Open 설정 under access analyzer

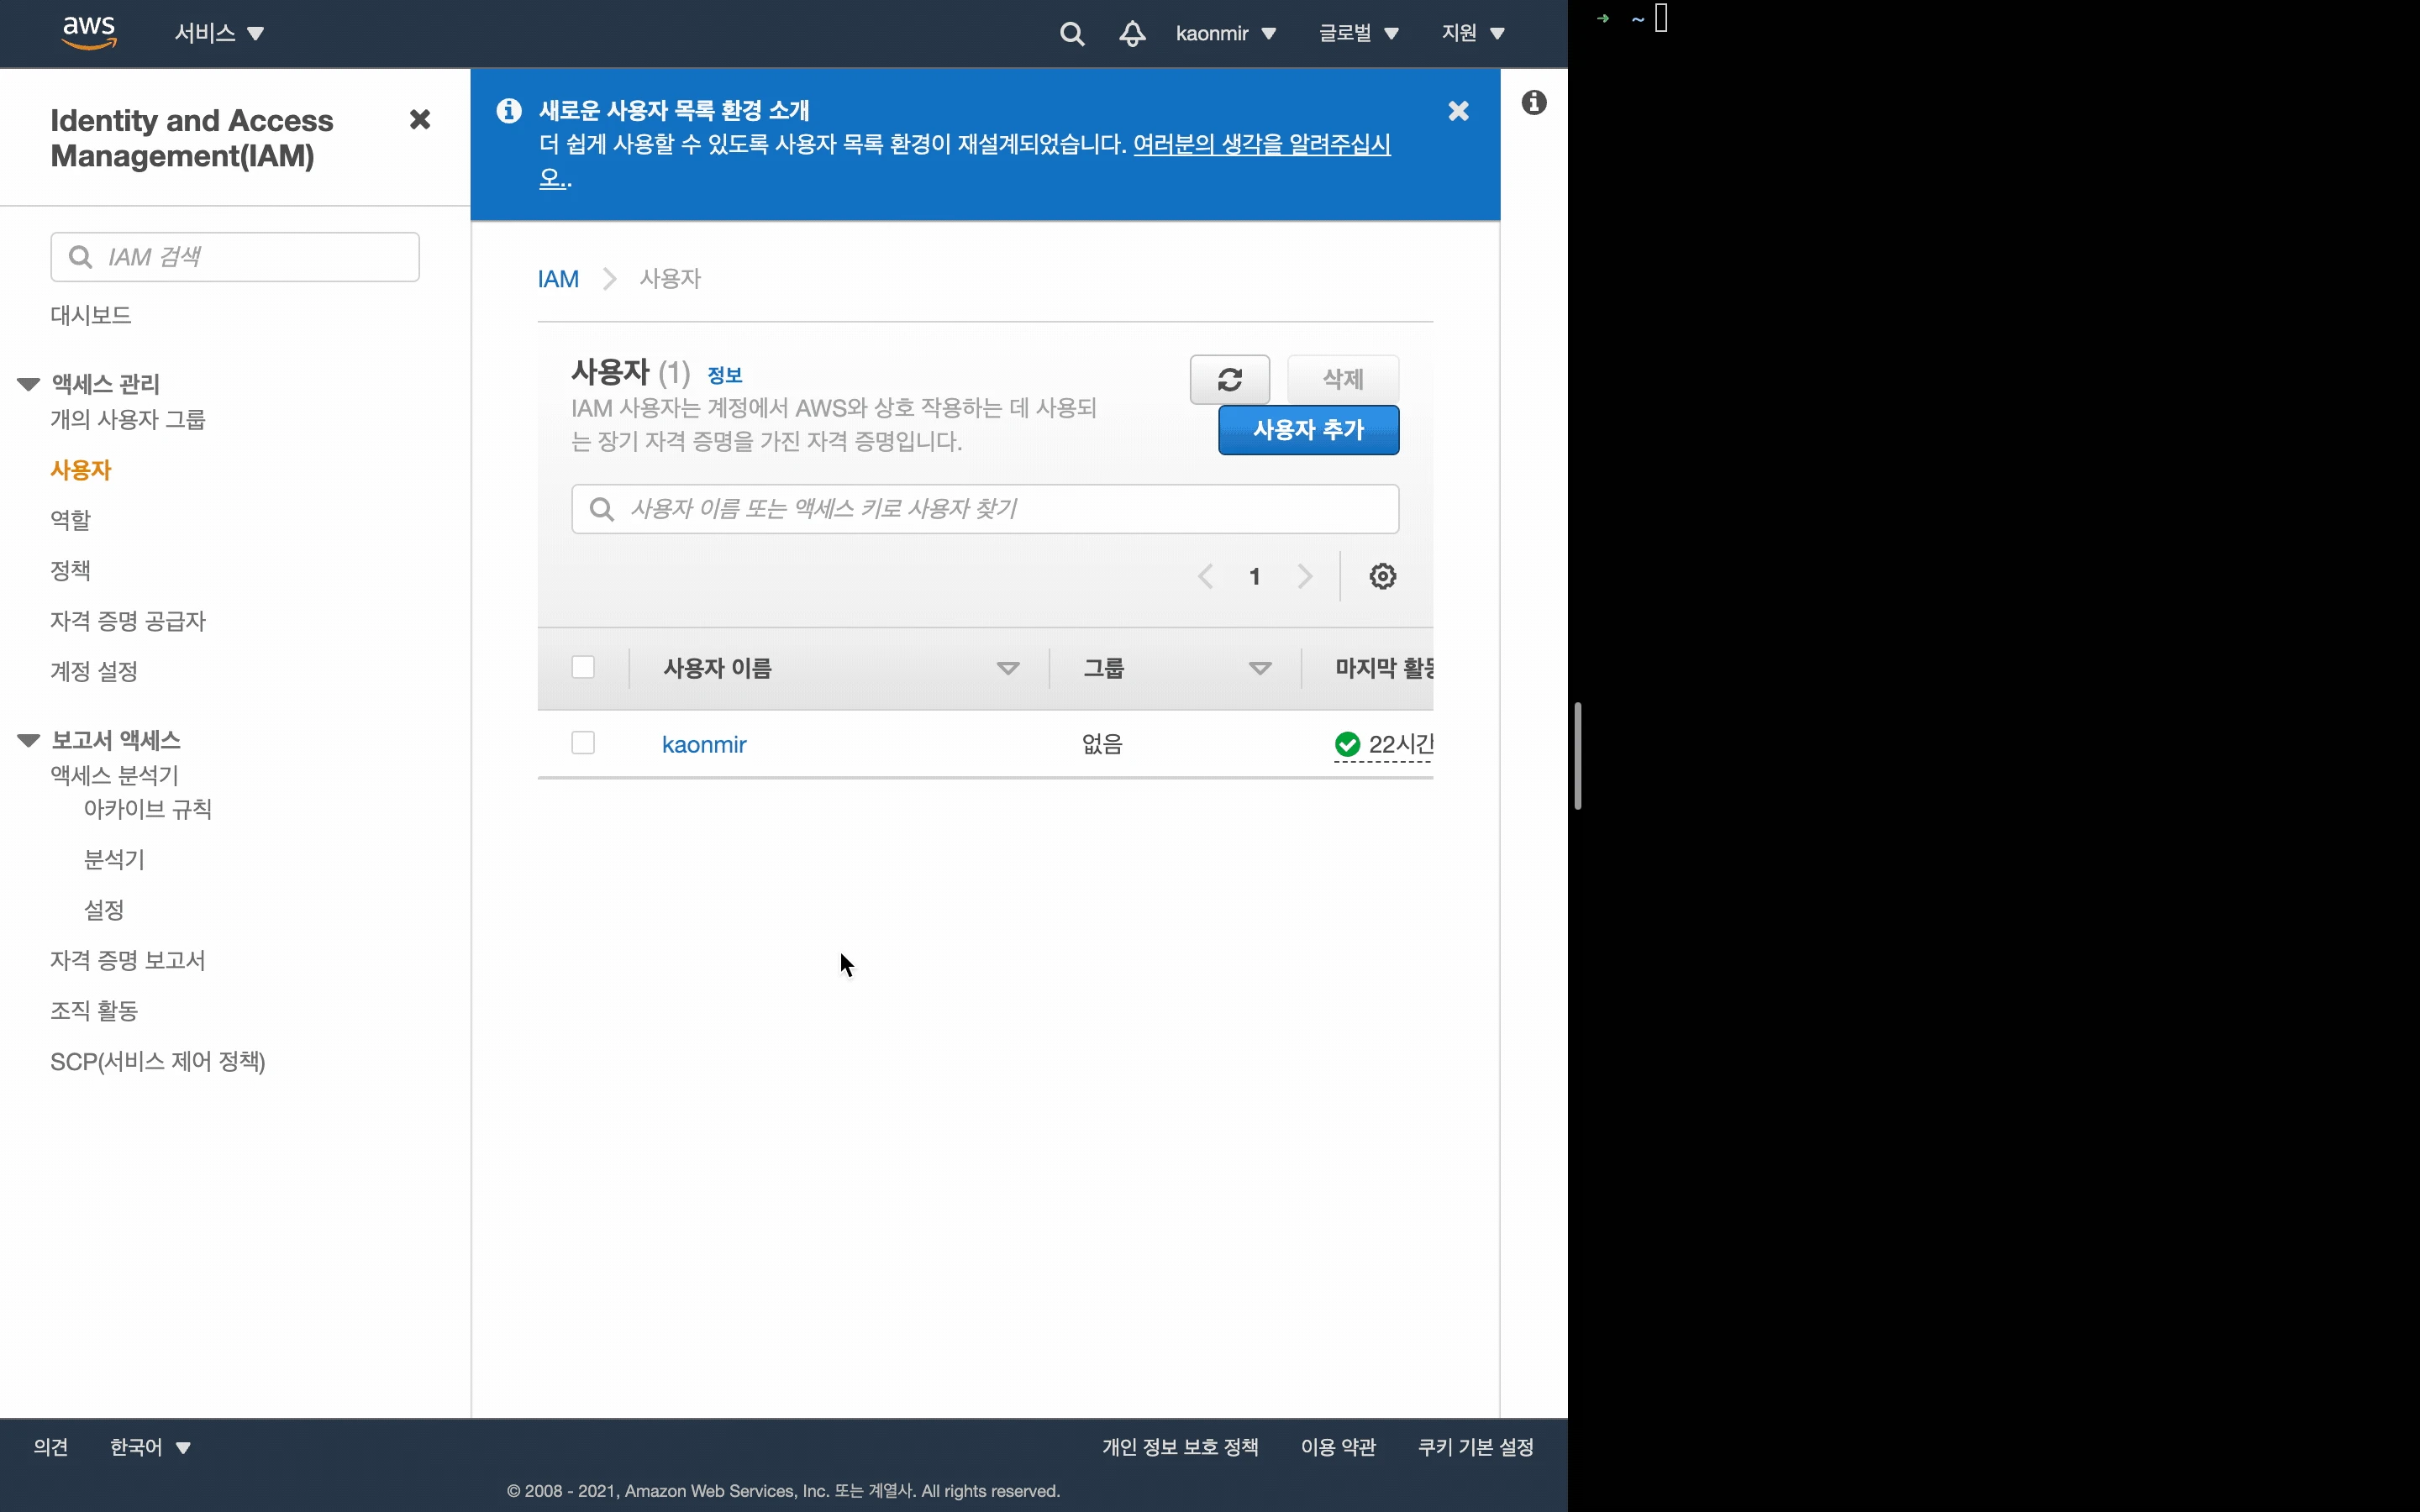[x=104, y=910]
